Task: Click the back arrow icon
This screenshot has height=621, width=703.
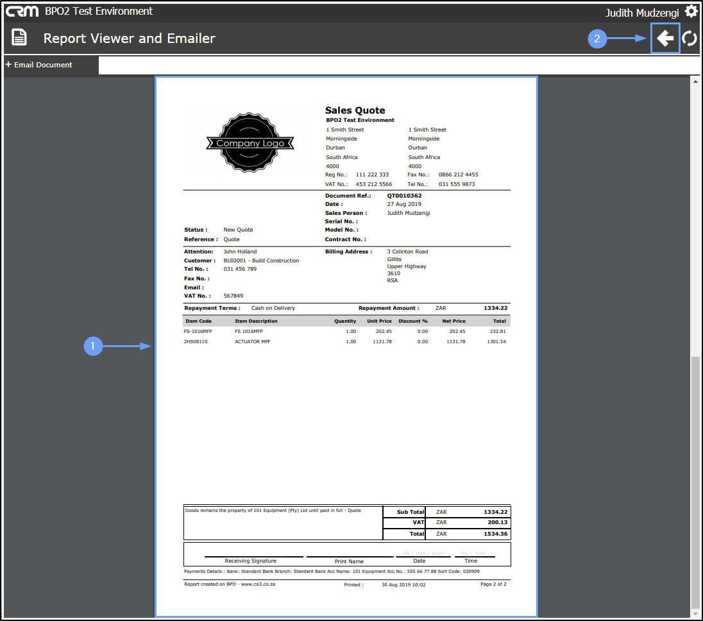Action: [665, 38]
